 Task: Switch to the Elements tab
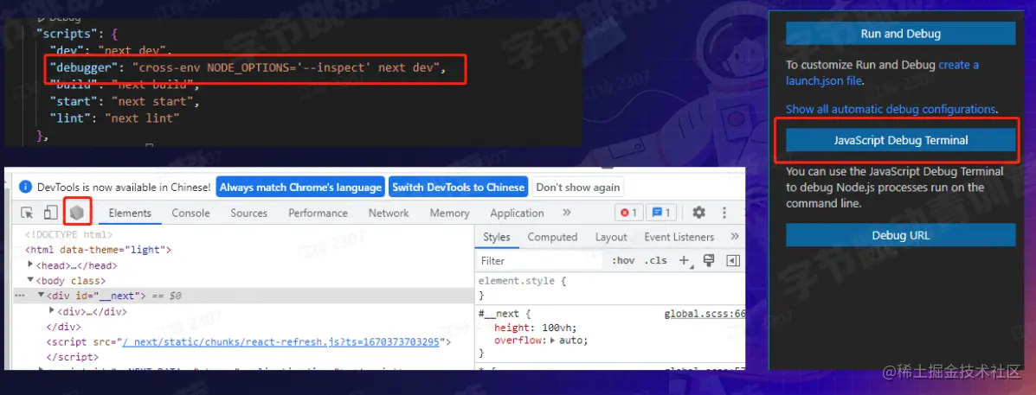coord(130,213)
